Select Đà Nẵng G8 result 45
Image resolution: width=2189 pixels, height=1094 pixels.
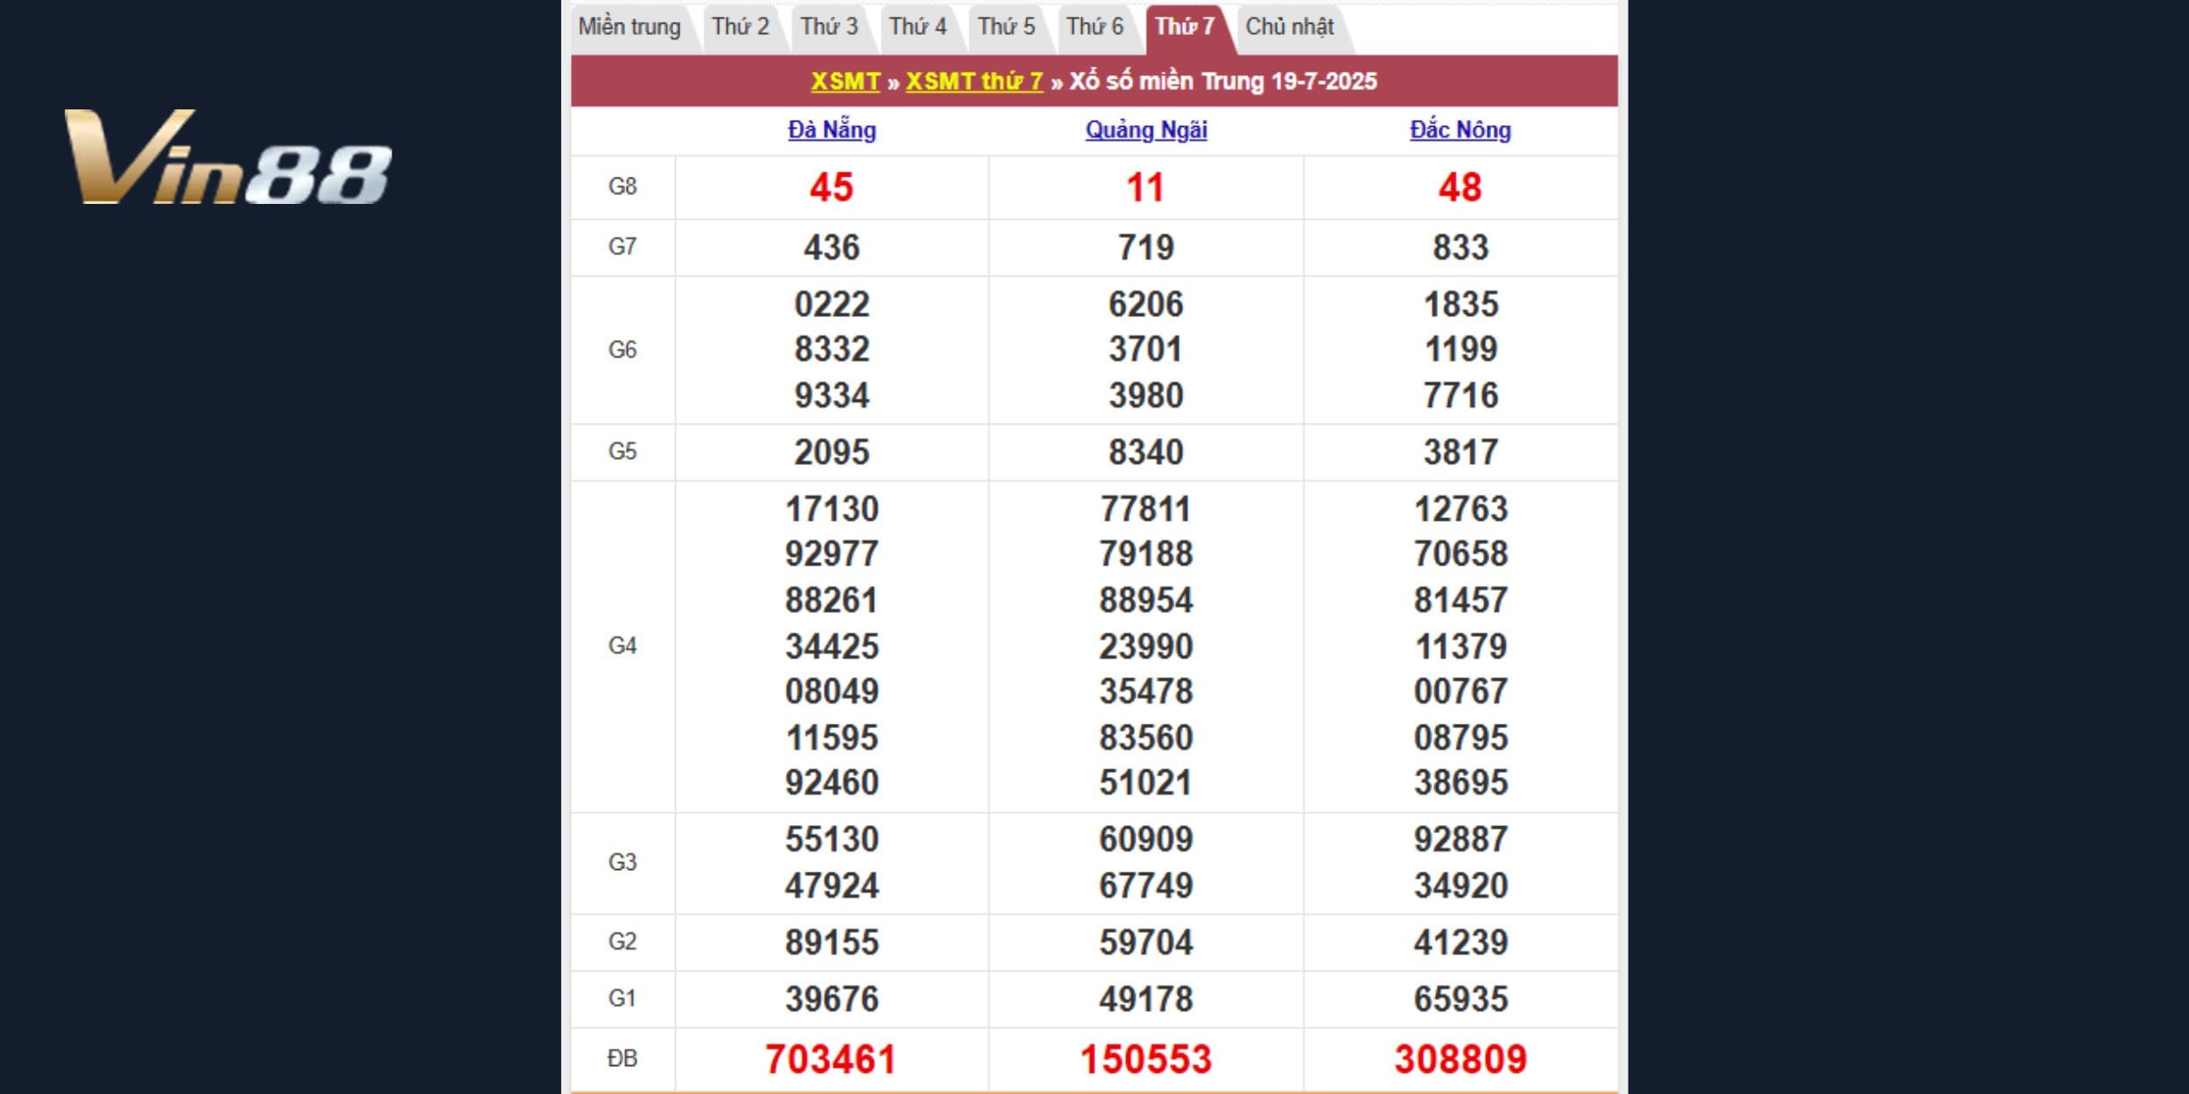tap(831, 187)
